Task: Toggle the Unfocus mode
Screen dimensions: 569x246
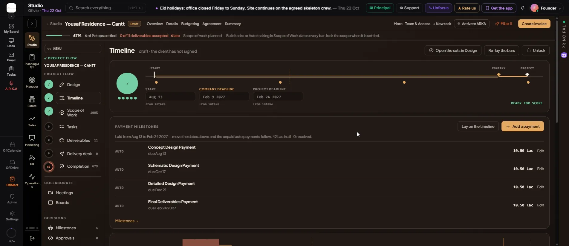Action: (x=438, y=8)
